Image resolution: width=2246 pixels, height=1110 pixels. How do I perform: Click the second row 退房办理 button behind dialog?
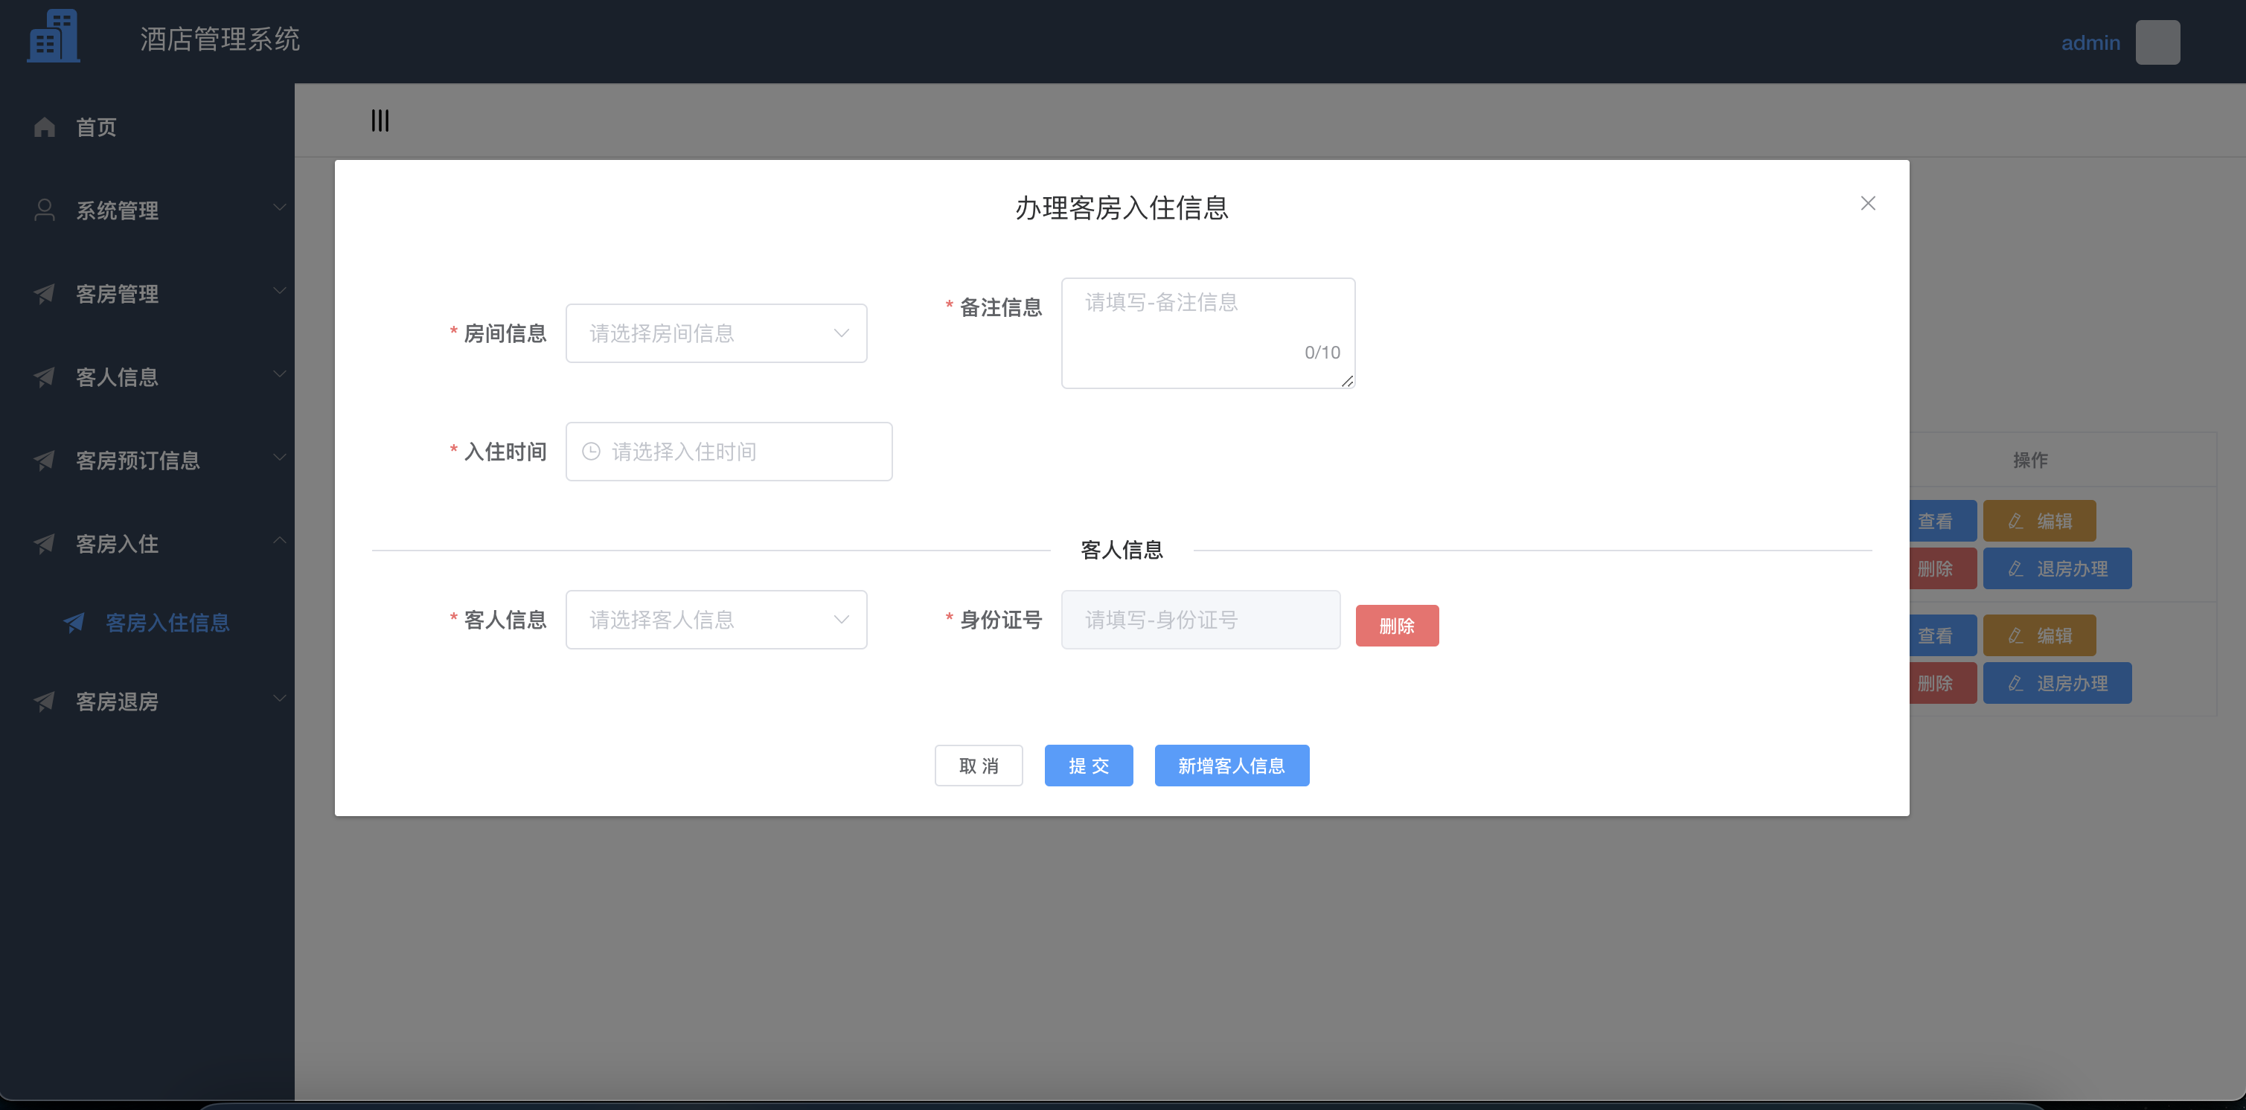pos(2058,684)
